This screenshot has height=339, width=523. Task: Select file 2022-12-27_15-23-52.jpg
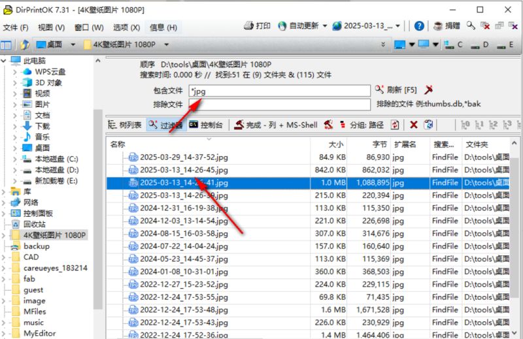(x=184, y=285)
